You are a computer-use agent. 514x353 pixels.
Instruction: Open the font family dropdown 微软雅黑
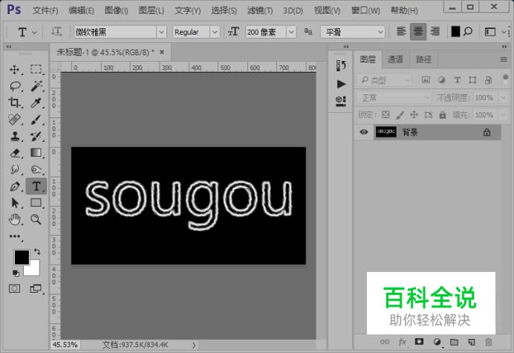pos(161,32)
